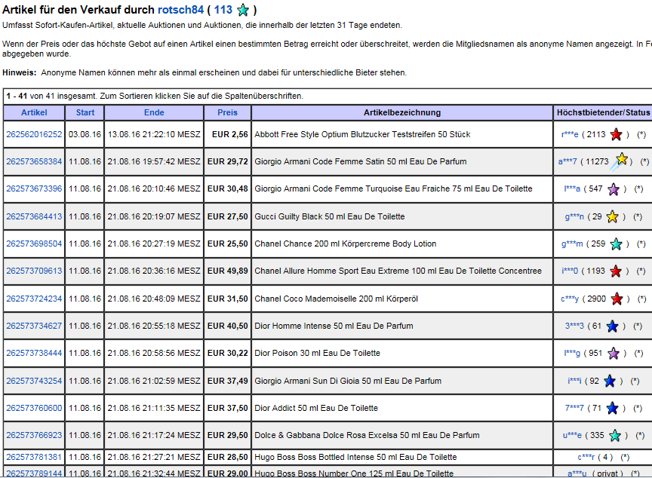This screenshot has height=478, width=652.
Task: Open bidder c***r profile
Action: (586, 457)
